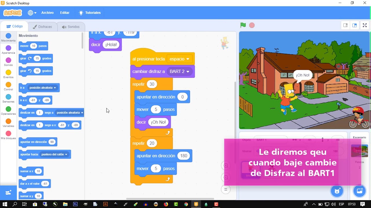Switch to large stage layout
Screen dimensions: 371x208
(354, 25)
